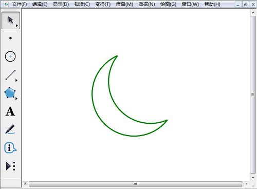This screenshot has height=189, width=257.
Task: Select the Arrow selection tool
Action: 11,21
